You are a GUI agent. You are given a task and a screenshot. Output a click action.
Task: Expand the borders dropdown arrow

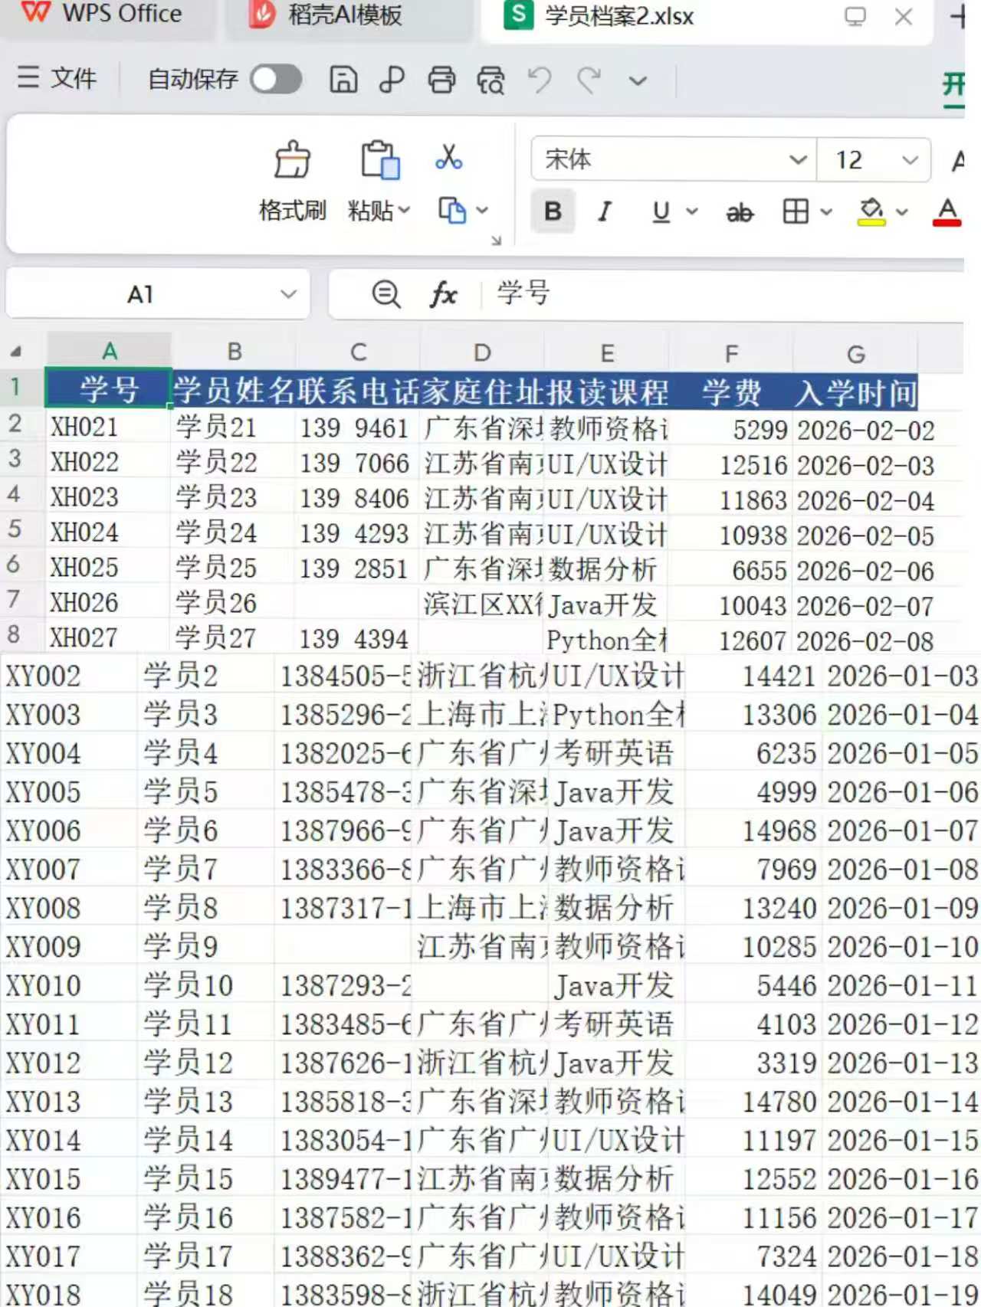click(x=826, y=211)
